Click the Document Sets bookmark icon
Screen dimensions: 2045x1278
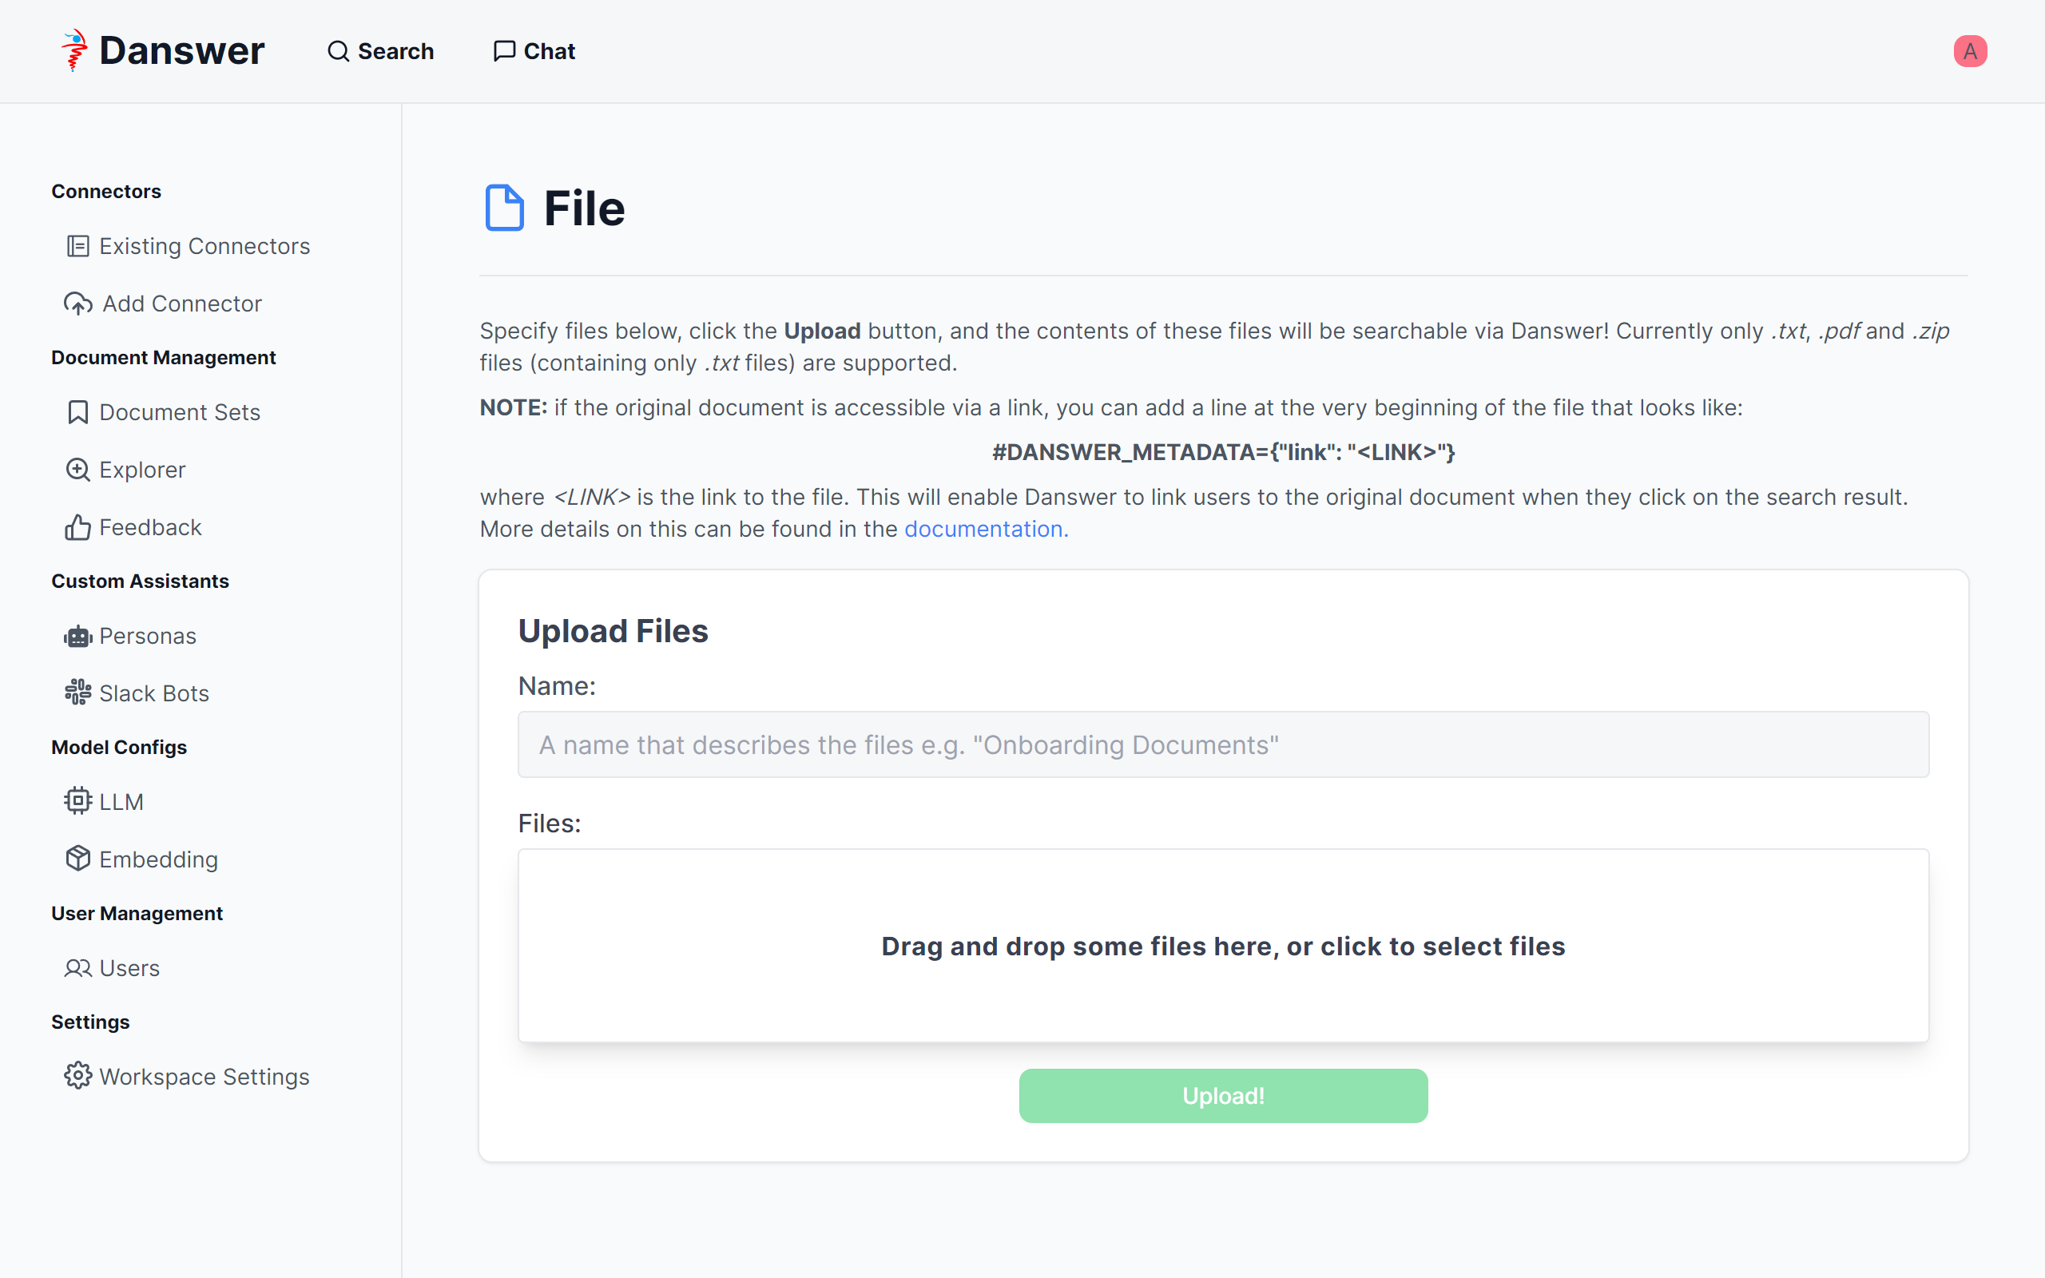[77, 412]
